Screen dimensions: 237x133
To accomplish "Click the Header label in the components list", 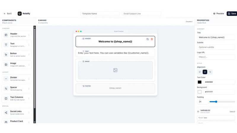I will tap(14, 34).
